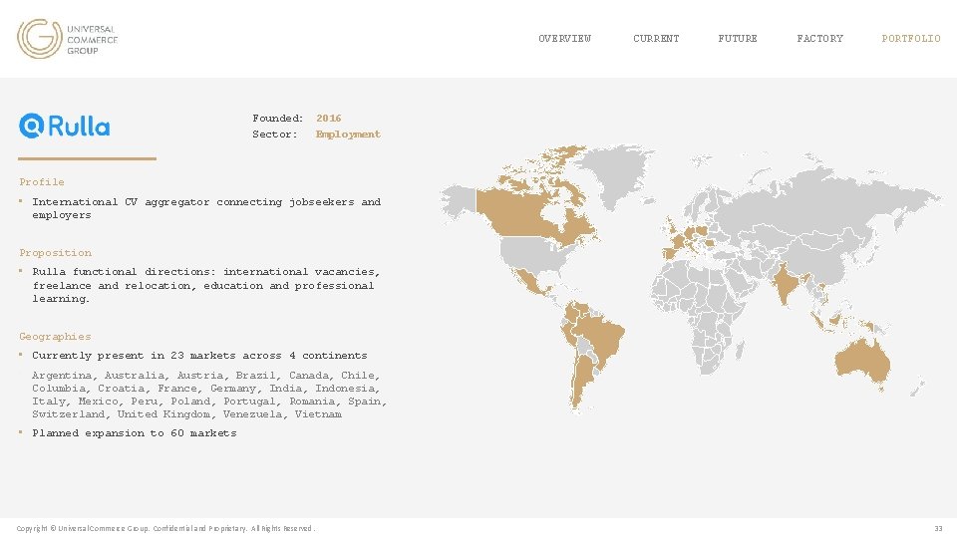Click the Rulla functional directions paragraph

click(206, 285)
